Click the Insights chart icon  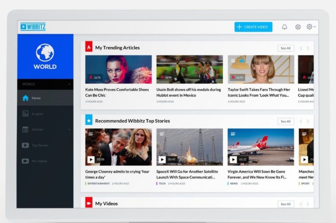[x=25, y=114]
